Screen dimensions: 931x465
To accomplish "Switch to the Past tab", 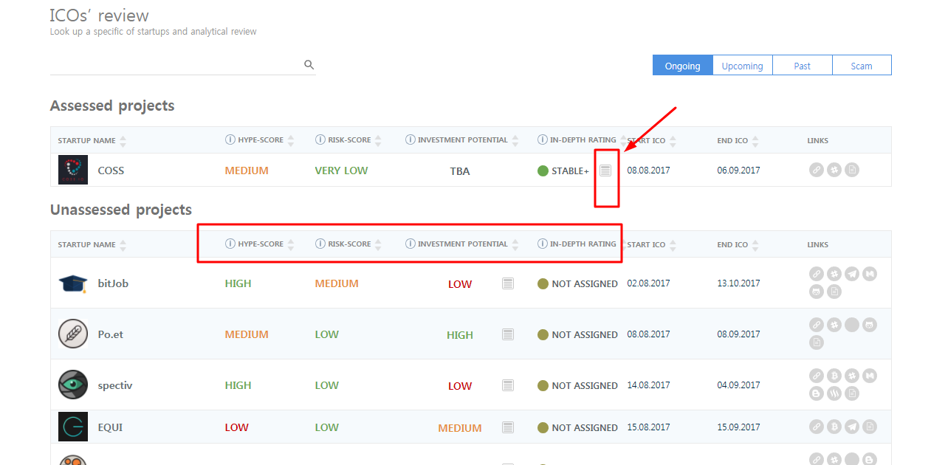I will [802, 66].
